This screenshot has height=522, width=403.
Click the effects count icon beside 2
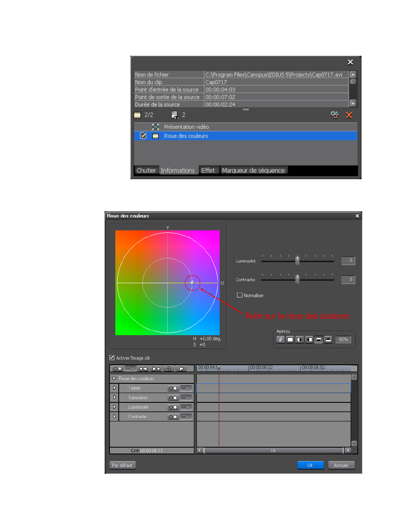point(174,115)
